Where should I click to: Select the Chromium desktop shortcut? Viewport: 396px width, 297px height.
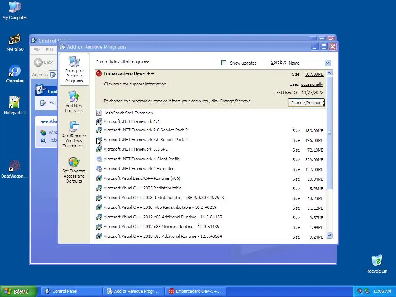coord(15,74)
